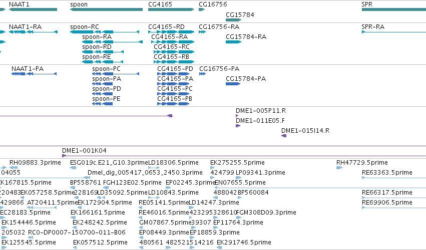Select the CG16756-RA transcript arrows
Viewport: 426px width, 250px height.
(202, 32)
